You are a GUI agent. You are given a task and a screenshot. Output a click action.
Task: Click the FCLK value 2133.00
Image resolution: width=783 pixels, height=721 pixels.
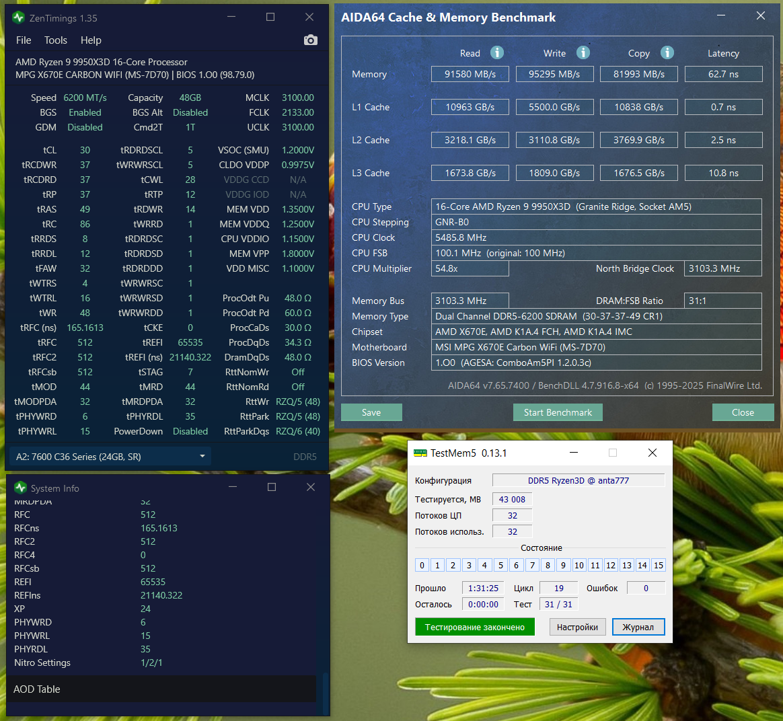(297, 112)
